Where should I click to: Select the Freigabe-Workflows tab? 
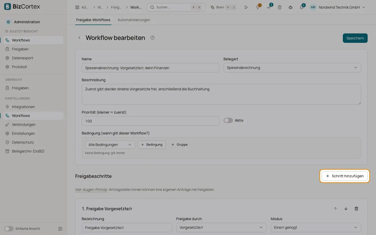pyautogui.click(x=93, y=20)
